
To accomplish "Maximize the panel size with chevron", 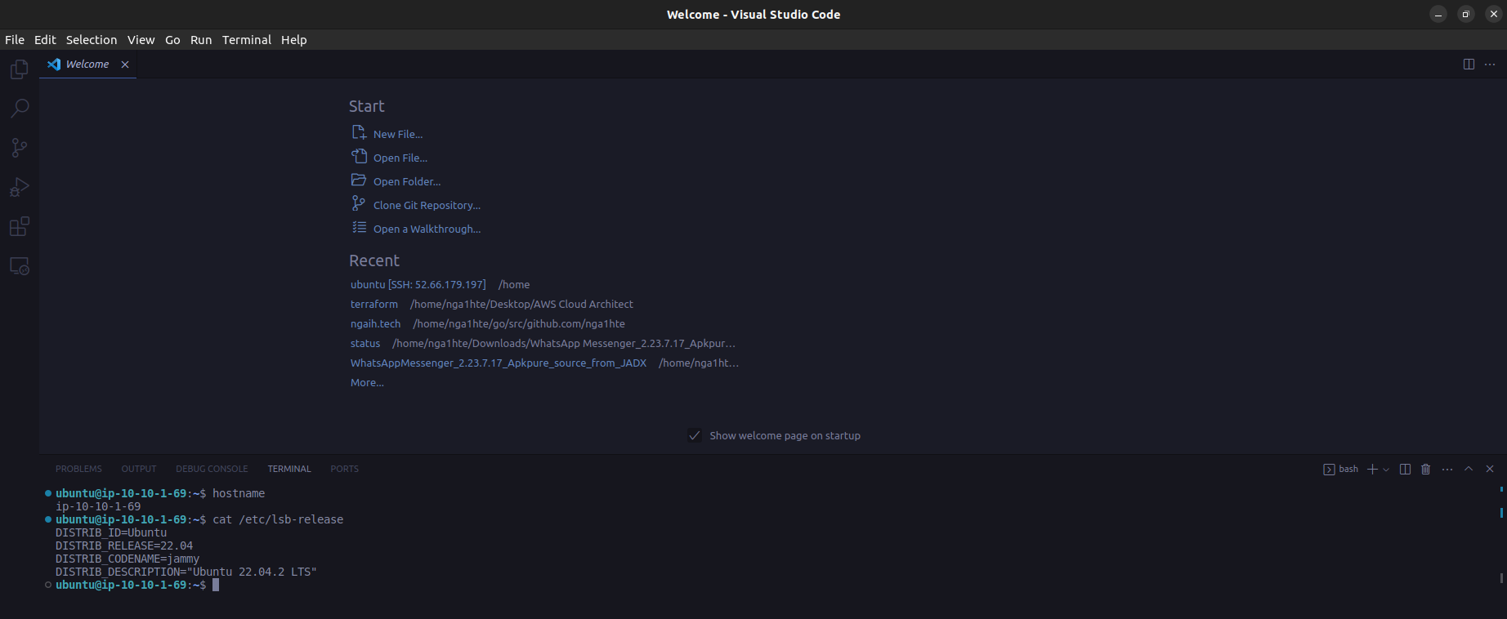I will point(1469,469).
